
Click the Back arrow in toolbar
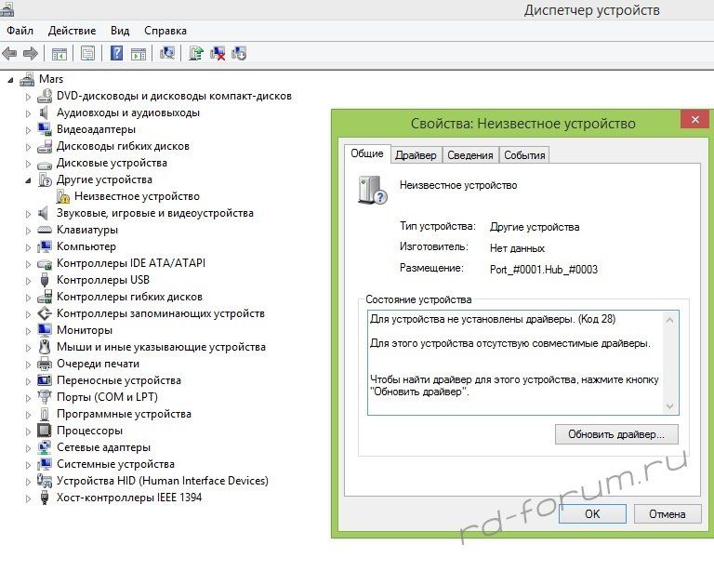tap(10, 53)
